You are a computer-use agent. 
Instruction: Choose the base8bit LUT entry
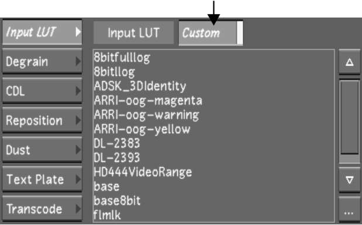pyautogui.click(x=214, y=201)
